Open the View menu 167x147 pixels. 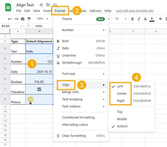pos(37,11)
